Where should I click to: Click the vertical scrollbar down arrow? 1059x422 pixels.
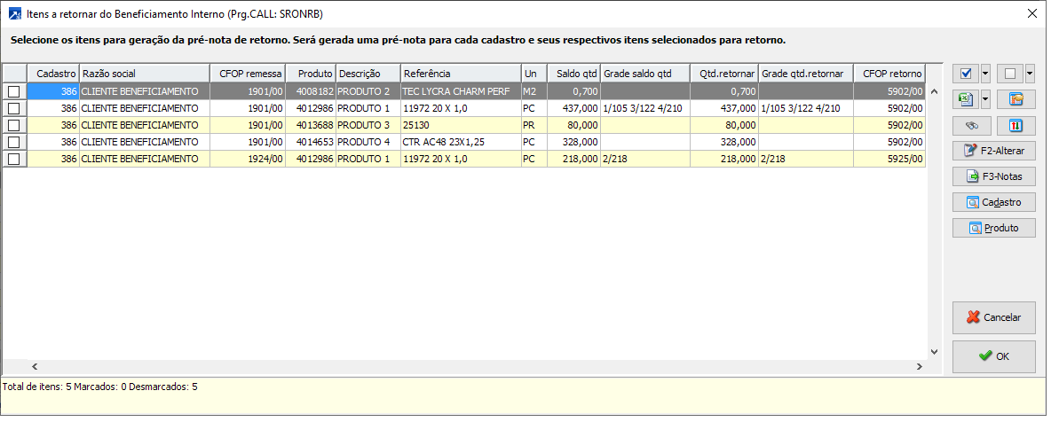click(x=935, y=352)
